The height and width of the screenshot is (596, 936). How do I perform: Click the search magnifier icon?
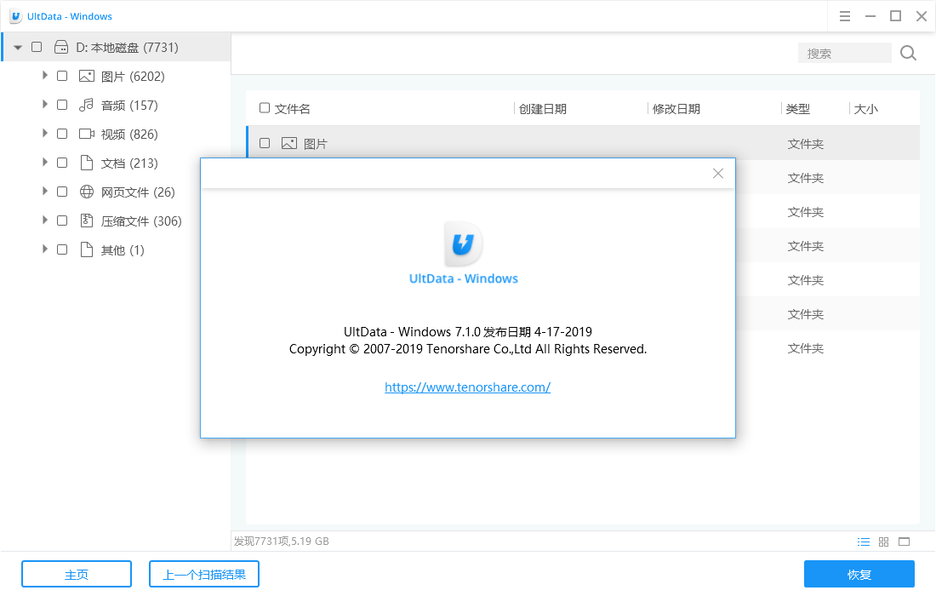(908, 53)
